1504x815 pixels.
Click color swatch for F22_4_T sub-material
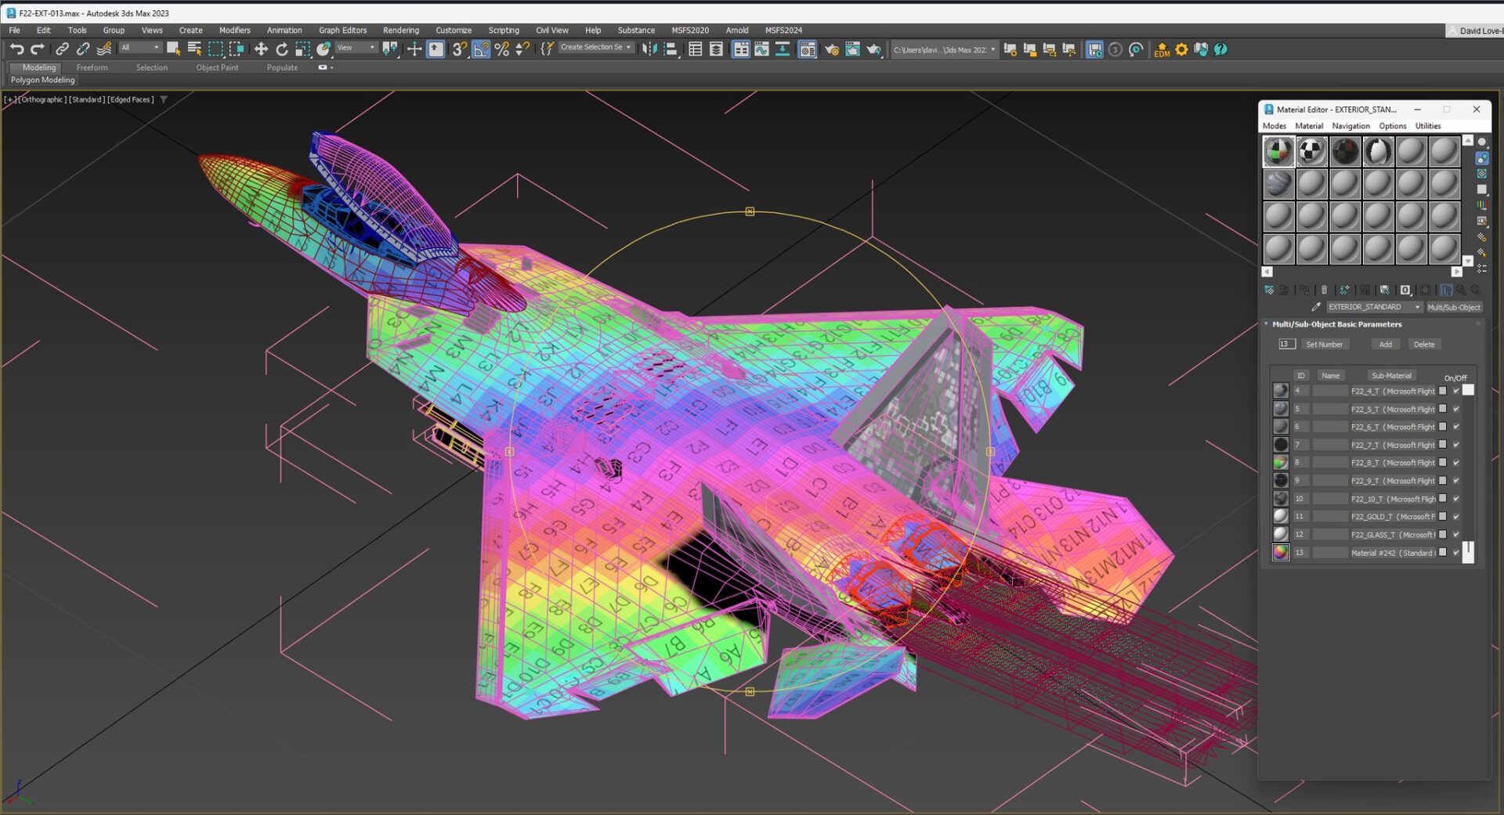pyautogui.click(x=1443, y=391)
